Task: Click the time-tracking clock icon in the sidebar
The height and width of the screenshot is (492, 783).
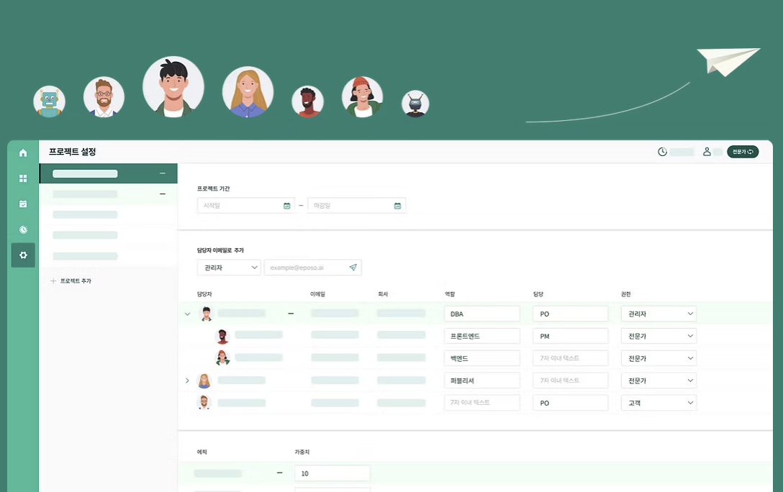Action: click(x=22, y=229)
